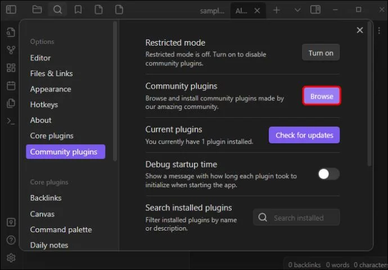Viewport: 388px width, 270px height.
Task: Open the help question mark icon
Action: click(x=11, y=240)
